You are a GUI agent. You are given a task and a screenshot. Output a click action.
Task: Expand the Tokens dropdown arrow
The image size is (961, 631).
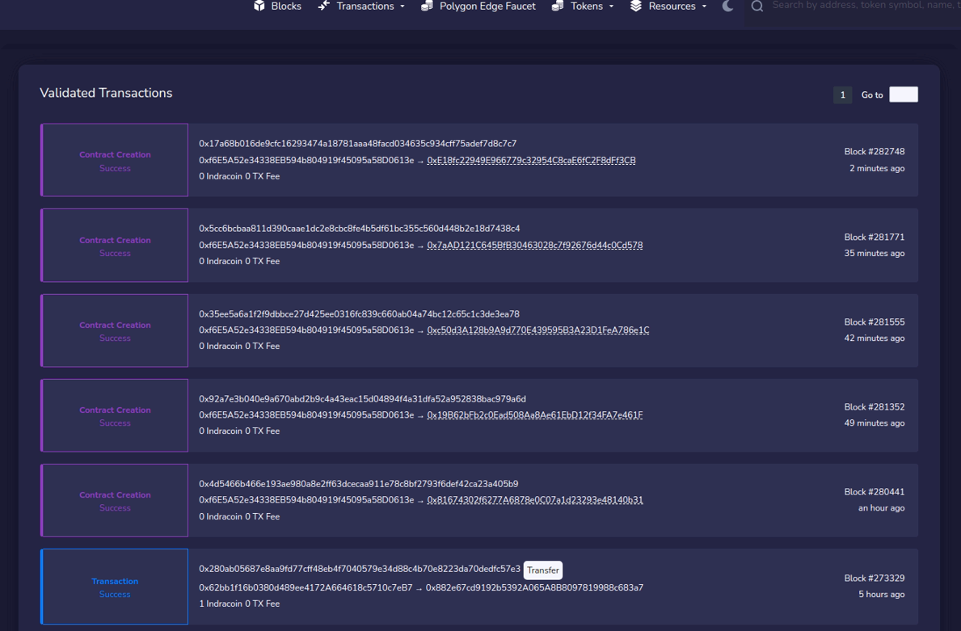pyautogui.click(x=611, y=6)
